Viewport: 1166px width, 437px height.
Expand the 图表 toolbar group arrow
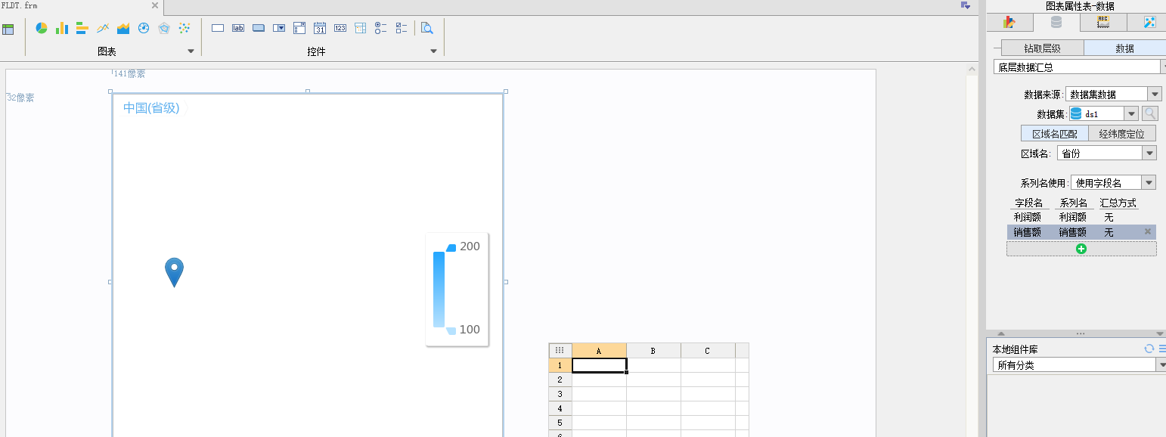coord(191,51)
